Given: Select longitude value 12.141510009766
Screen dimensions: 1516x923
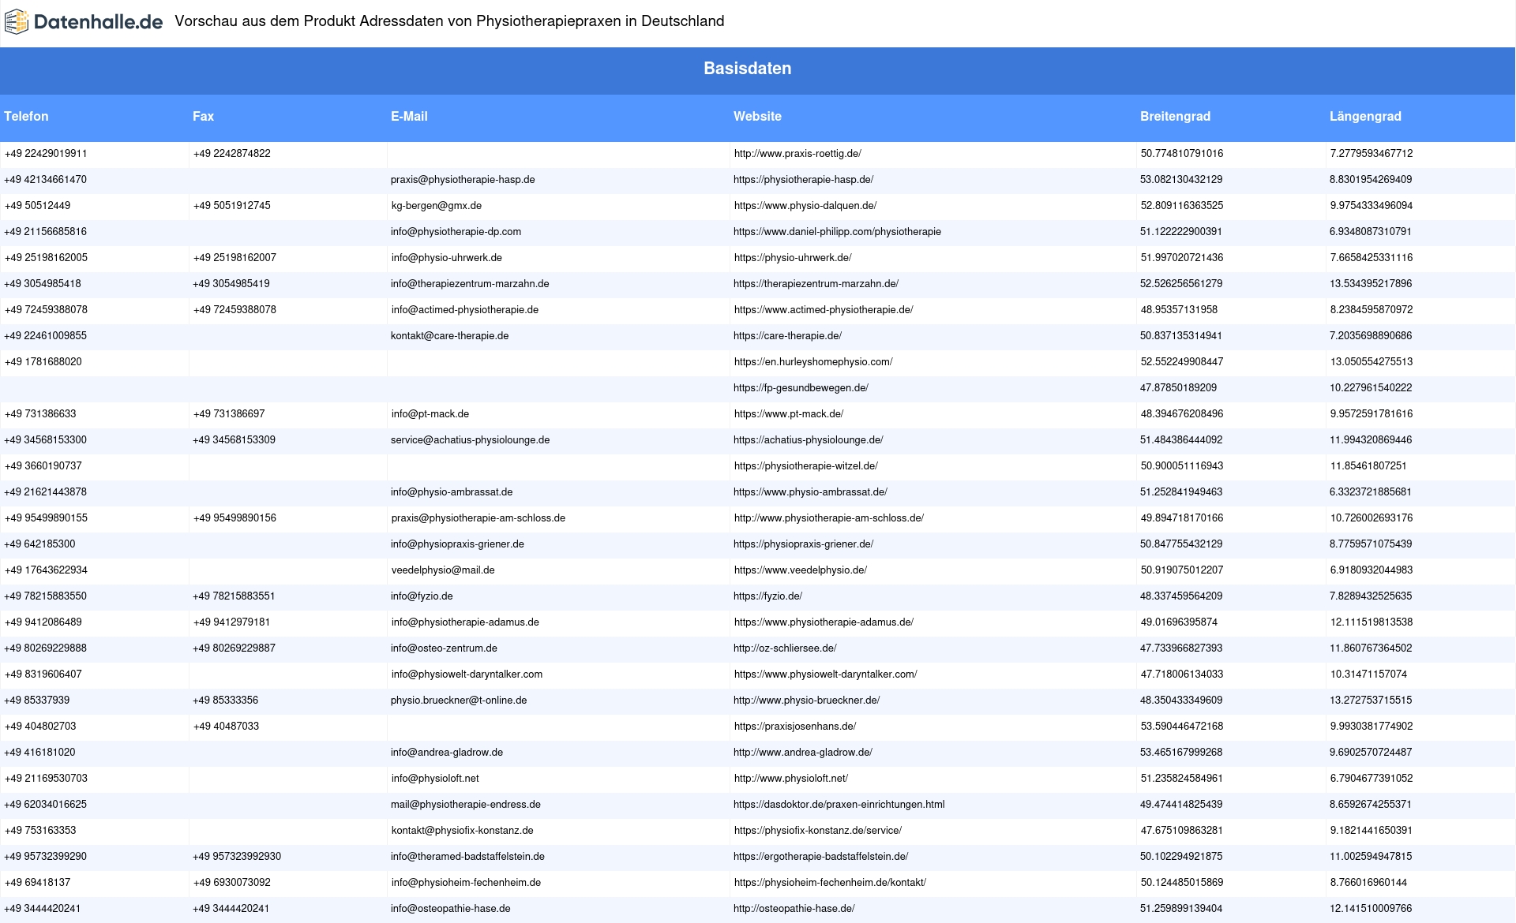Looking at the screenshot, I should 1371,909.
